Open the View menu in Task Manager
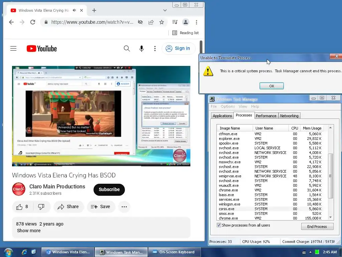 coord(243,106)
